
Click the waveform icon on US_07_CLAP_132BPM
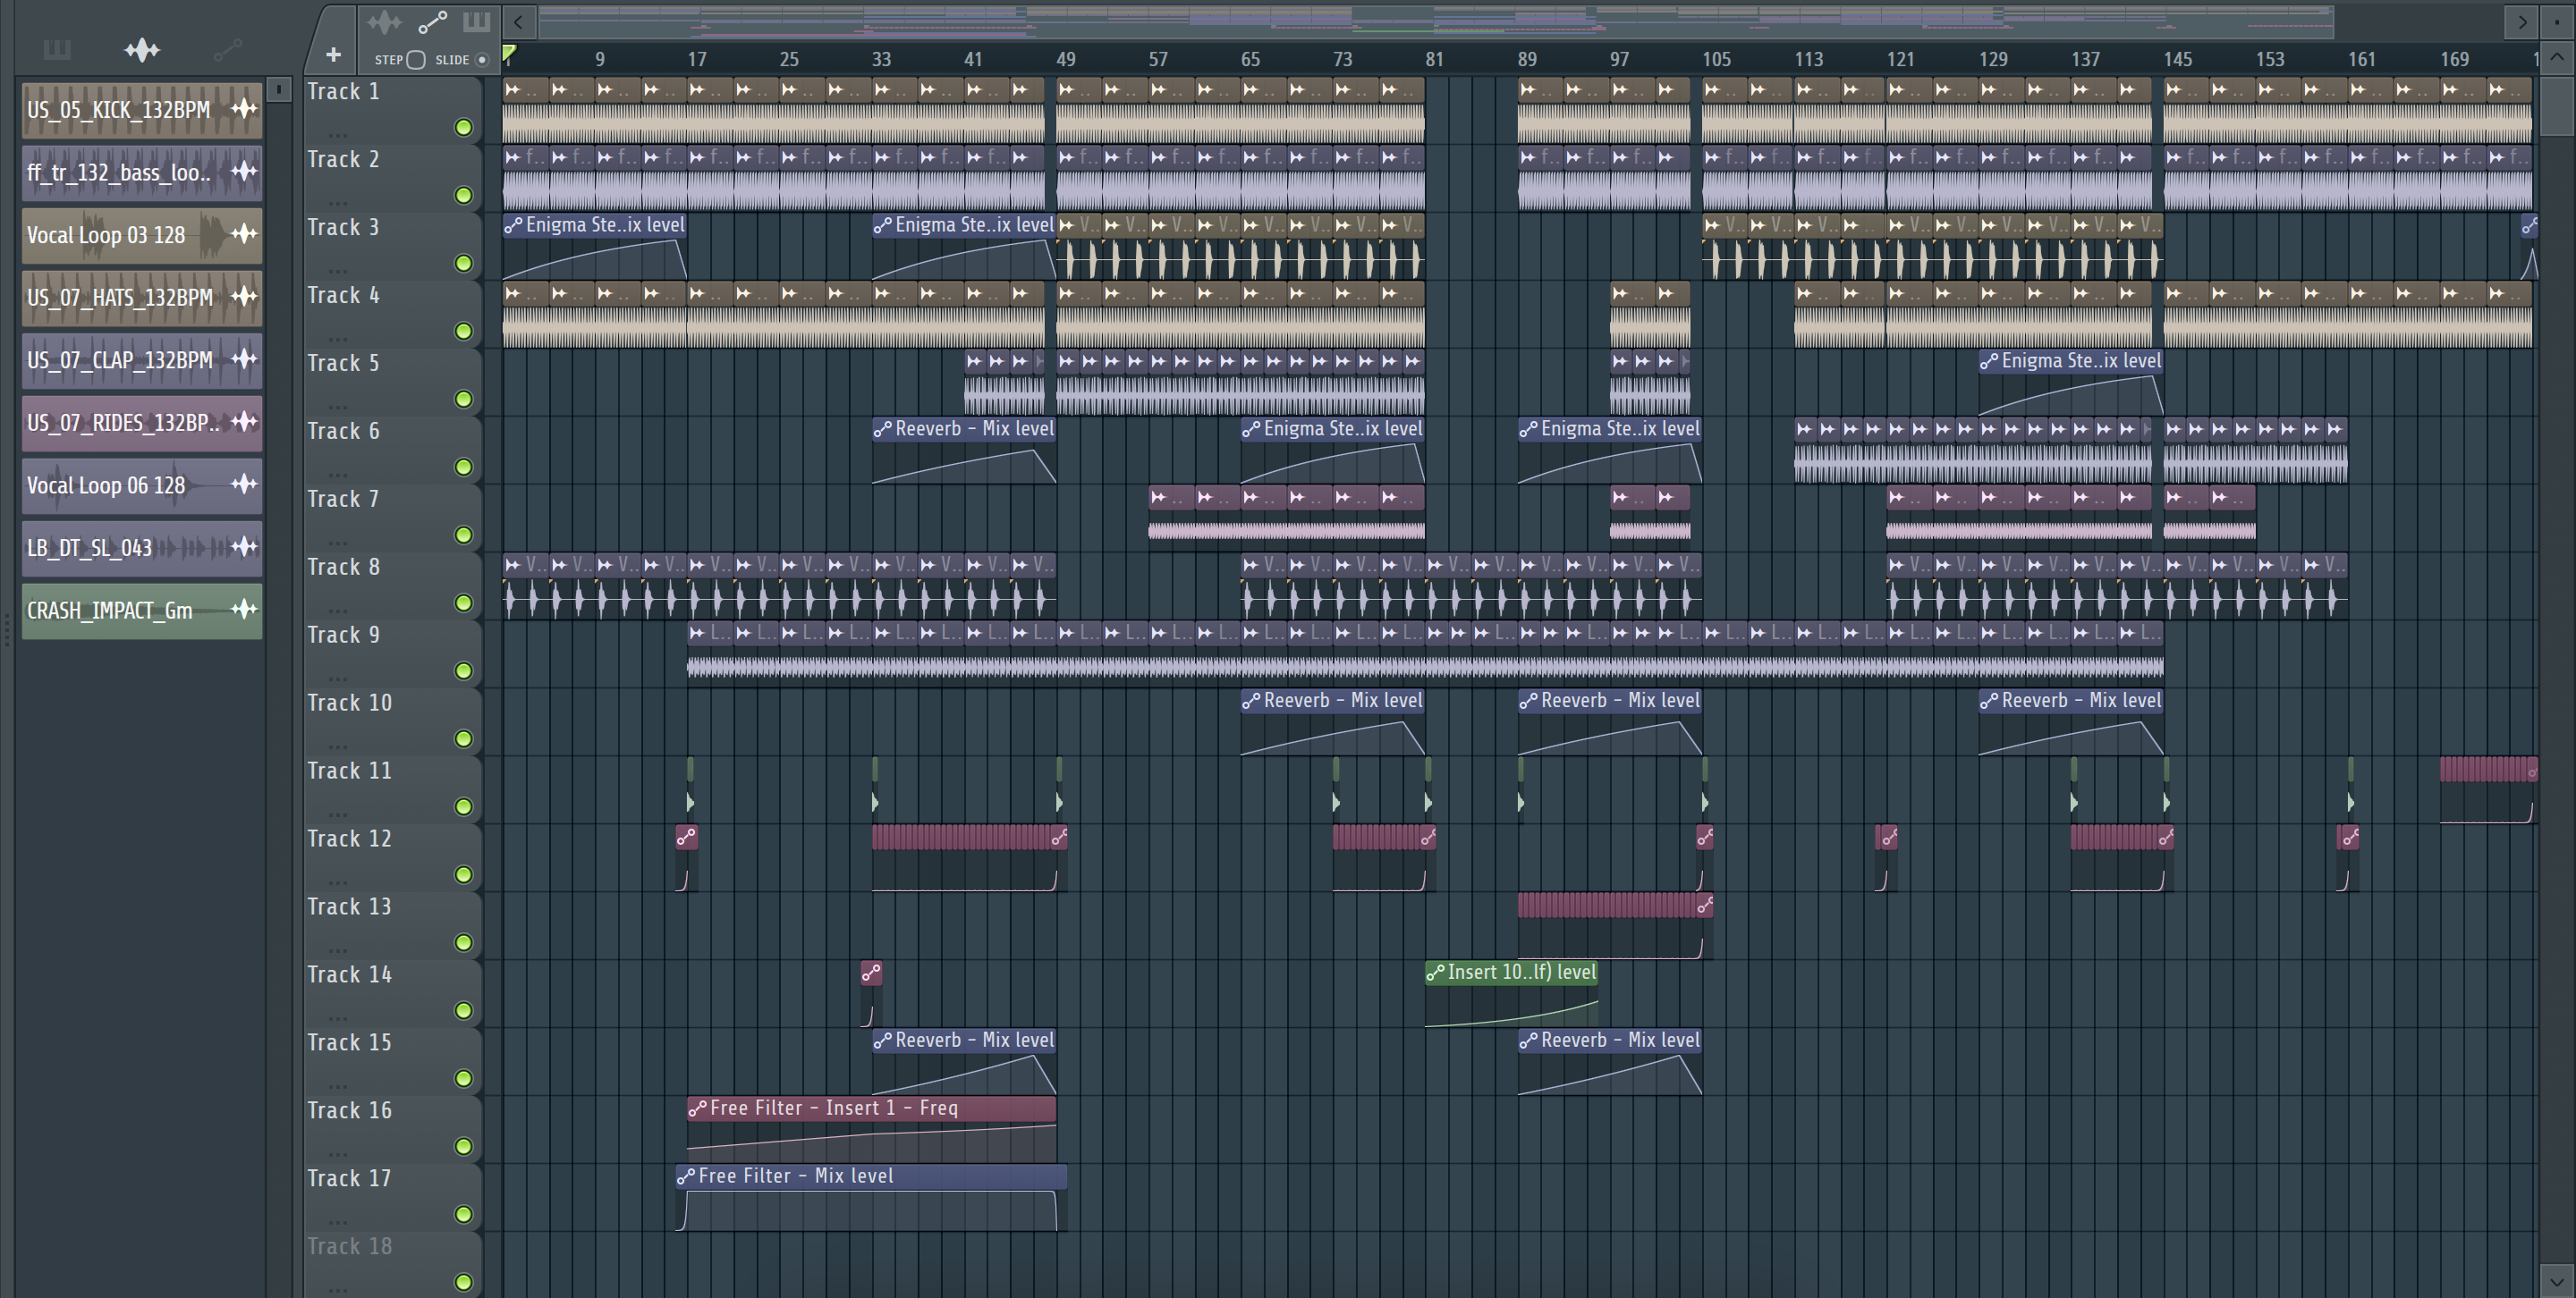244,359
